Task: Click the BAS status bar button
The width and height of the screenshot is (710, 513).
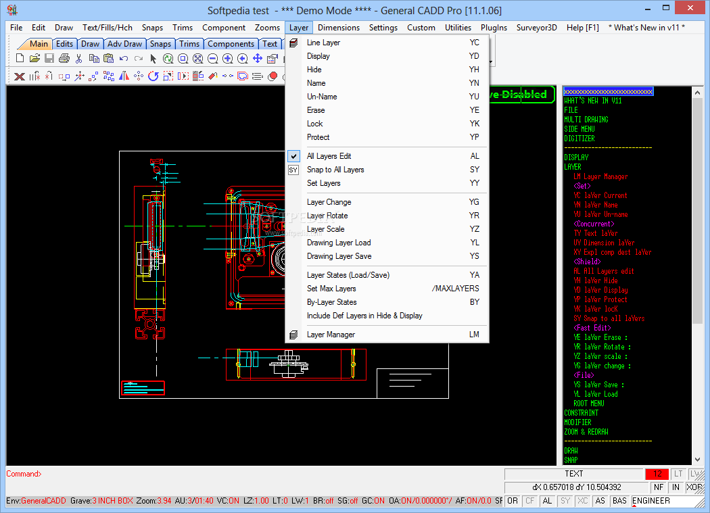Action: (x=619, y=501)
